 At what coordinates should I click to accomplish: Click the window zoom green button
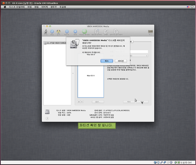[x=50, y=26]
